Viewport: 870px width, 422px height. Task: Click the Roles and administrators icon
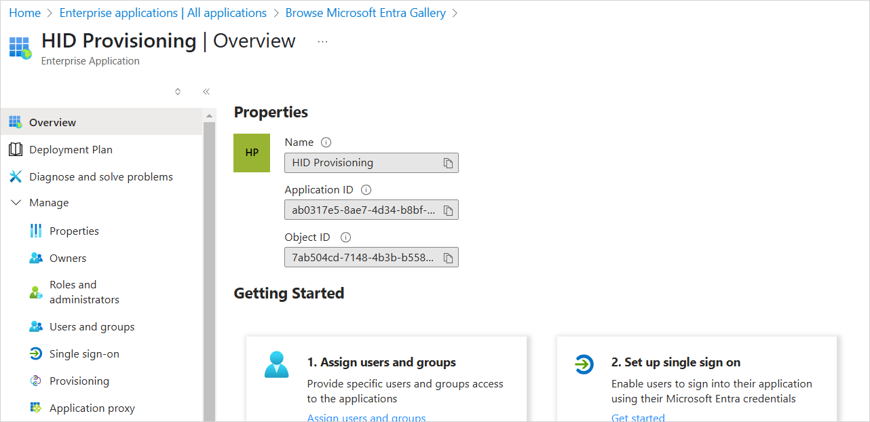(x=36, y=292)
